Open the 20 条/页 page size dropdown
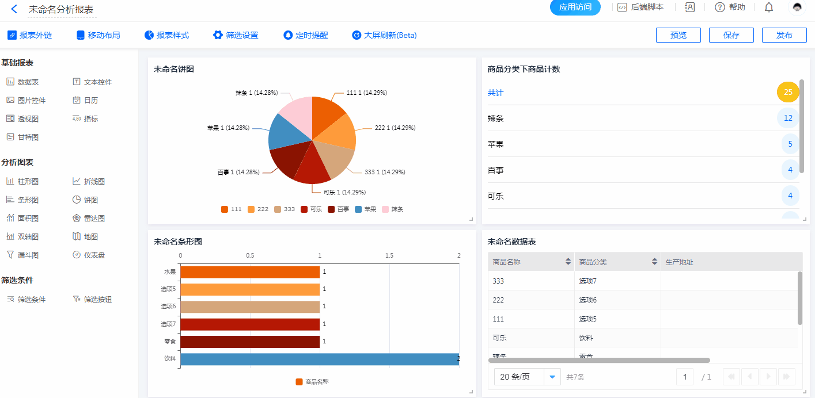815x398 pixels. tap(552, 377)
